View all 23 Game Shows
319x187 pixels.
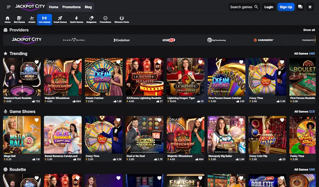(304, 112)
